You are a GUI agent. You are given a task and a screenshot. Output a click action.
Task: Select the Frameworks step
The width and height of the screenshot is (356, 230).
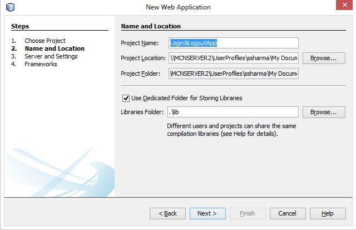click(x=41, y=64)
